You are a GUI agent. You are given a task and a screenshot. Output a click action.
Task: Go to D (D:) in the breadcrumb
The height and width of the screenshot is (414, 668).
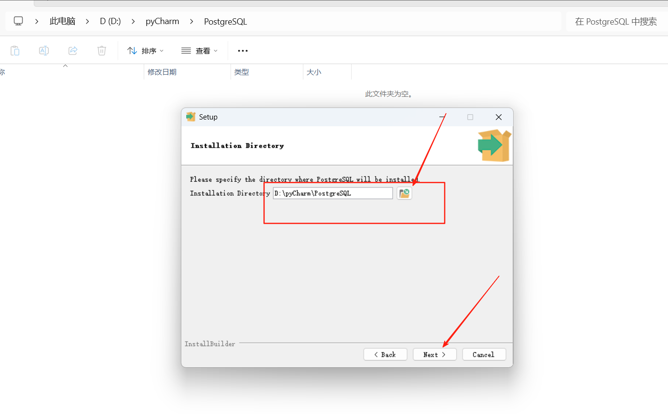110,21
